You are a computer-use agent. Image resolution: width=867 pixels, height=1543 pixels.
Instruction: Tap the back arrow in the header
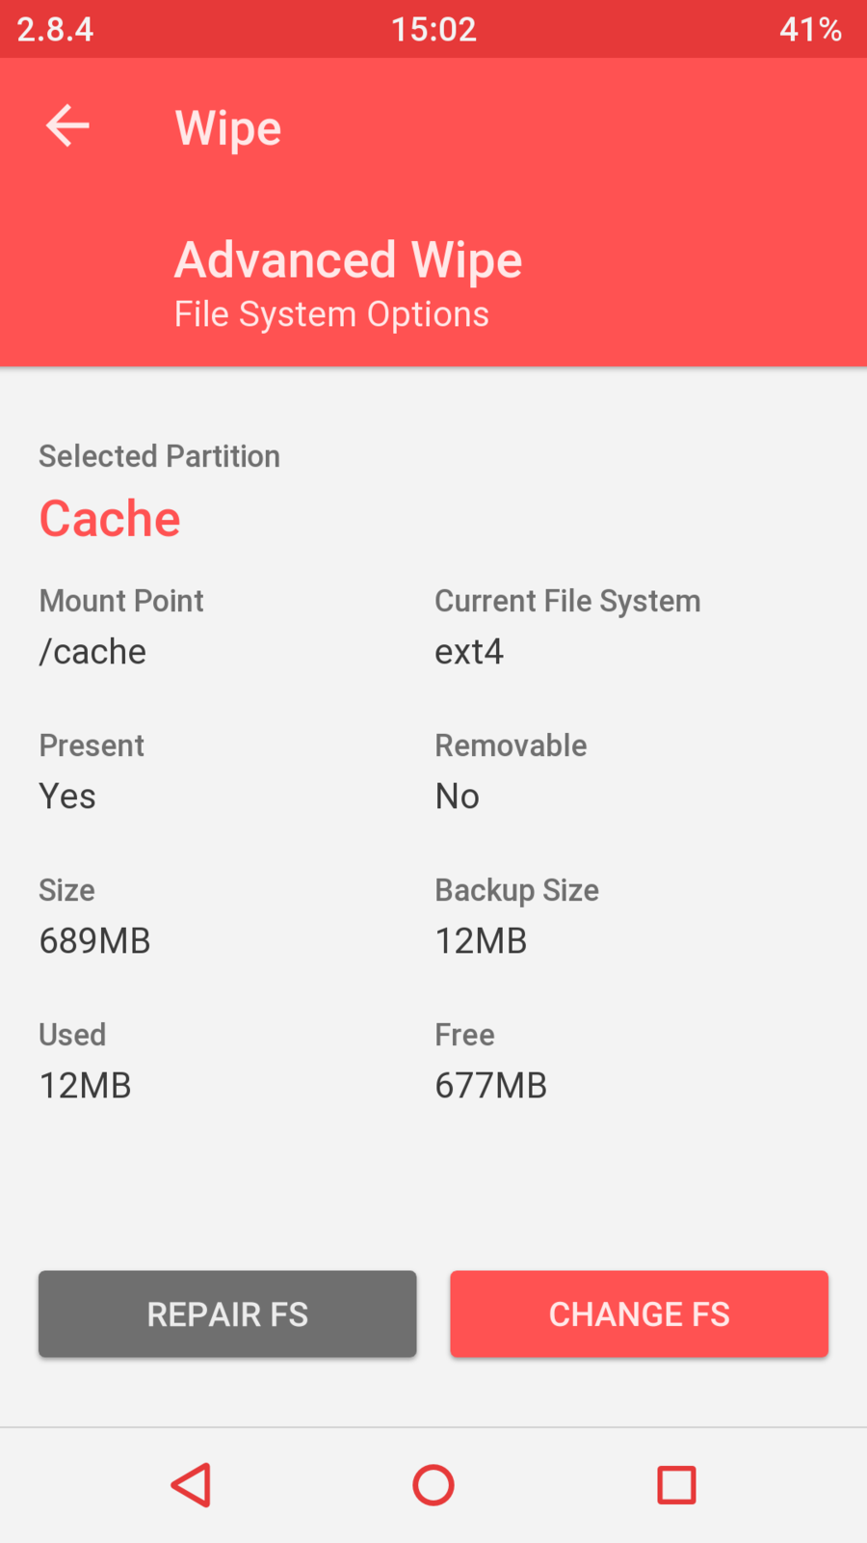[x=67, y=126]
